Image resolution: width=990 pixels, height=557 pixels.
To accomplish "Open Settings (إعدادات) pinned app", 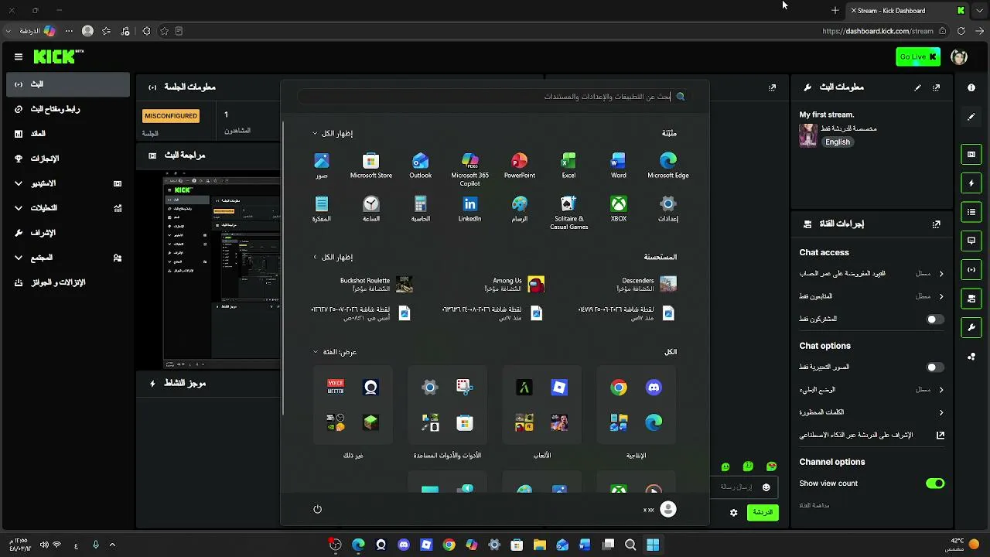I will point(668,209).
